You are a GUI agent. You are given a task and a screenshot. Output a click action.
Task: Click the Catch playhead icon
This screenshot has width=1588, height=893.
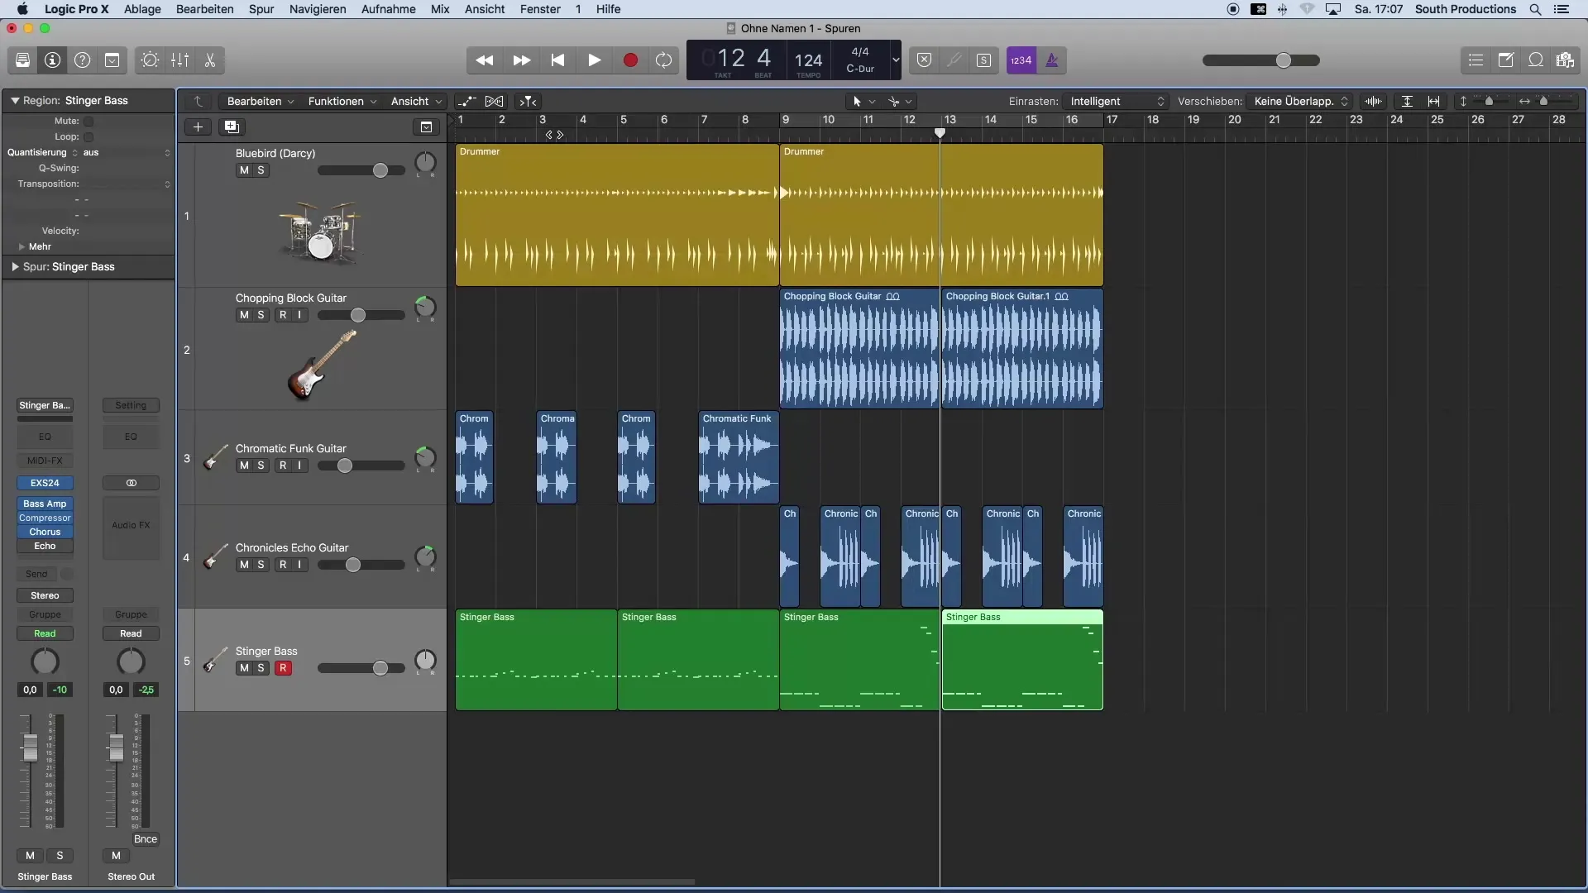(528, 101)
